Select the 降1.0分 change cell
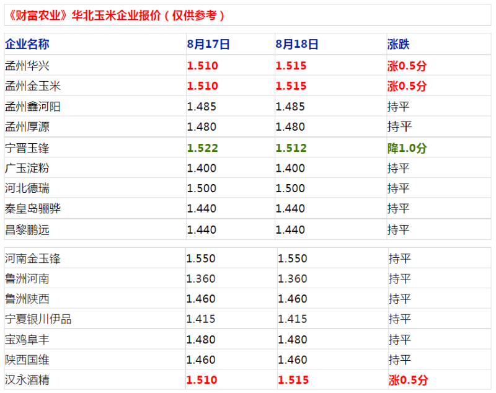The image size is (496, 393). tap(407, 148)
